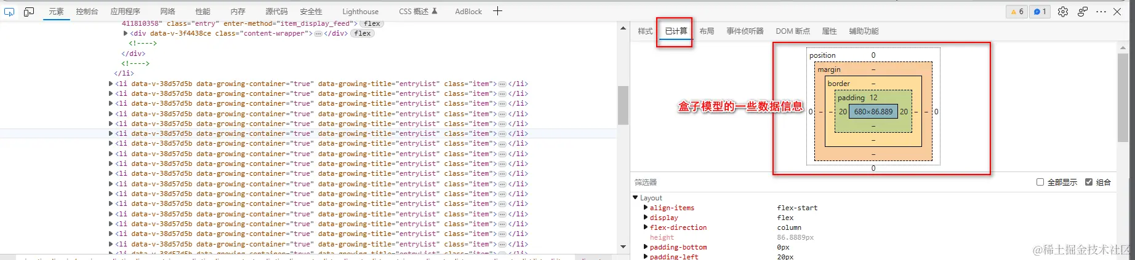1135x260 pixels.
Task: Click the position label in box model
Action: click(822, 55)
